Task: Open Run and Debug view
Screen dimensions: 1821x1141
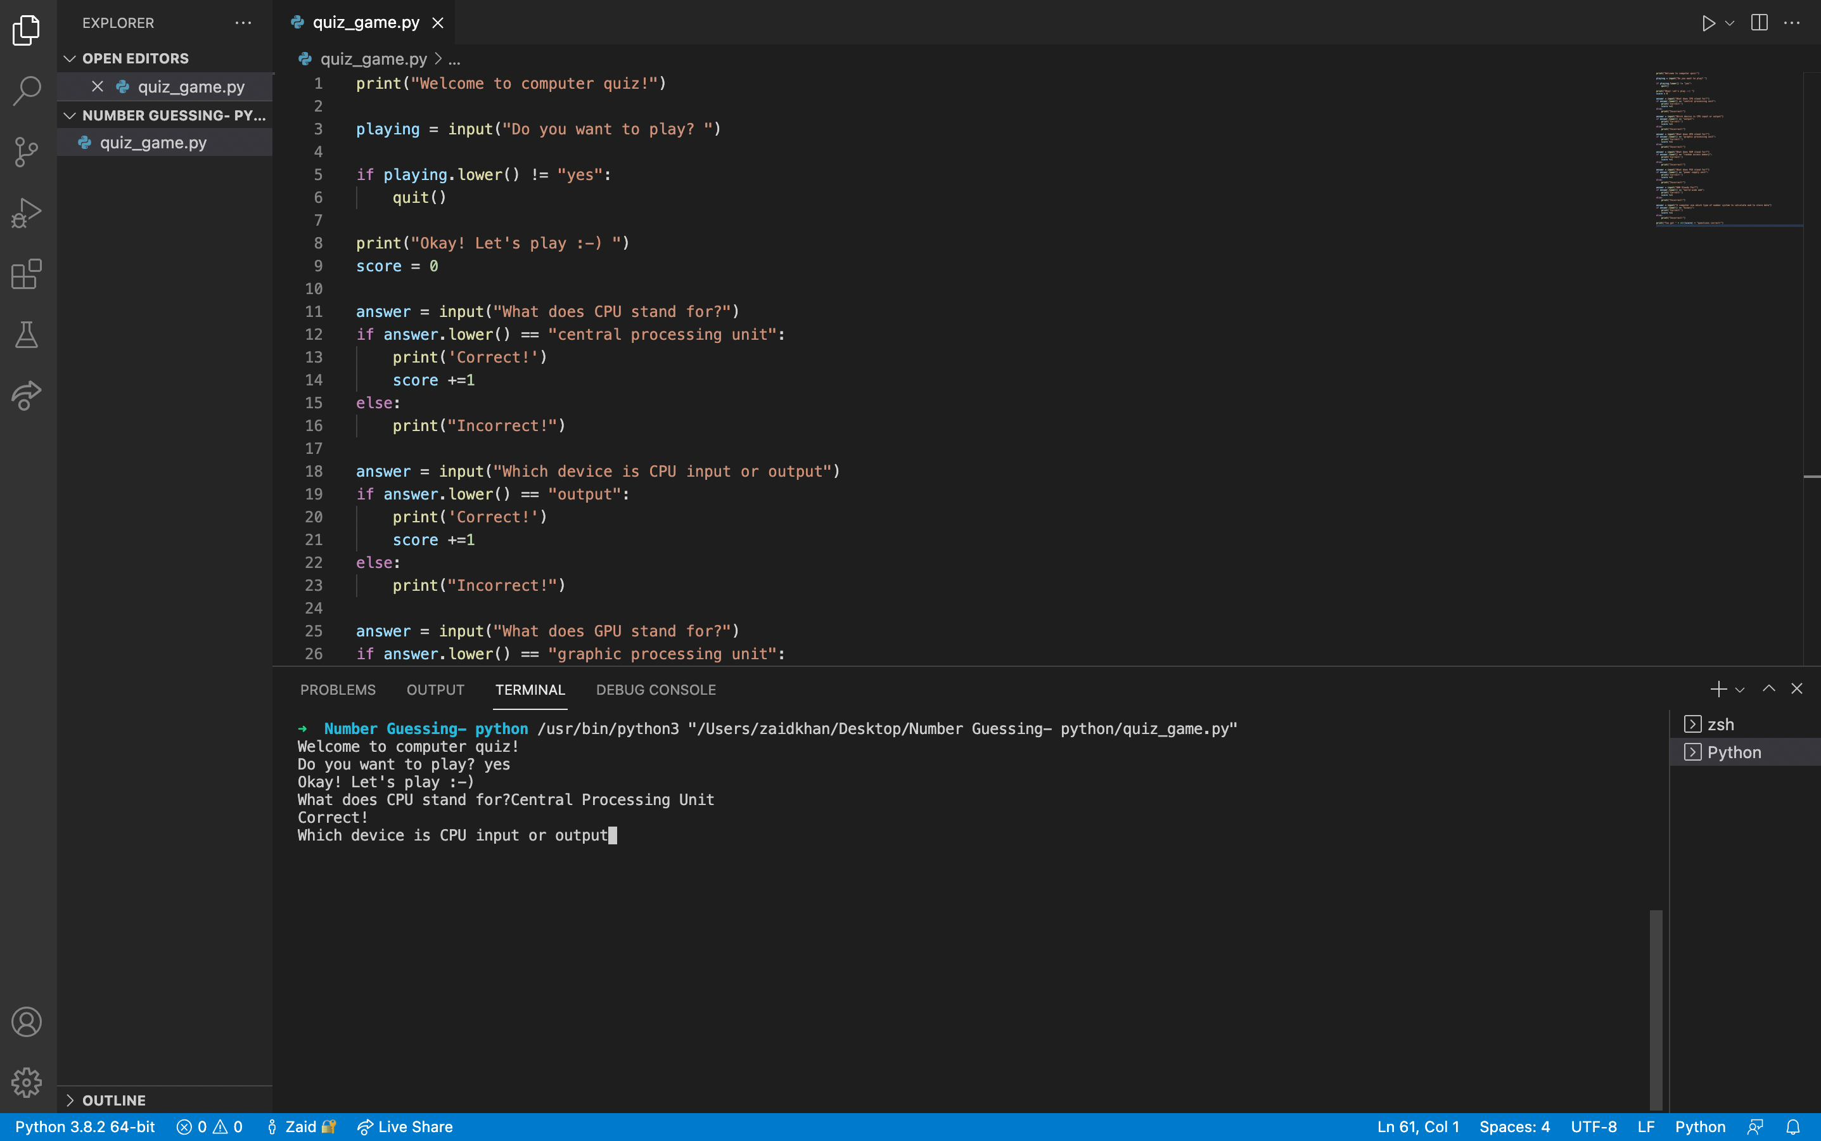Action: click(x=27, y=213)
